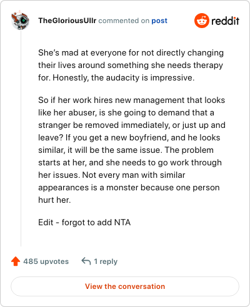This screenshot has height=307, width=250.
Task: Click the line "starts at her, and she needs"
Action: point(130,162)
